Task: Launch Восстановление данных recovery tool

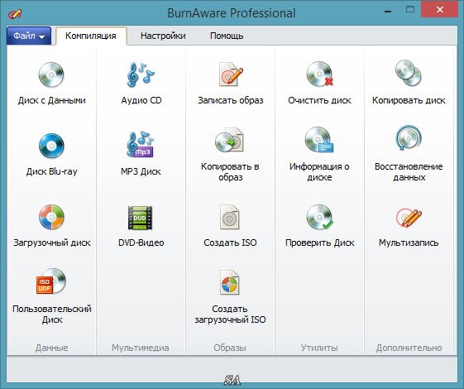Action: coord(409,154)
